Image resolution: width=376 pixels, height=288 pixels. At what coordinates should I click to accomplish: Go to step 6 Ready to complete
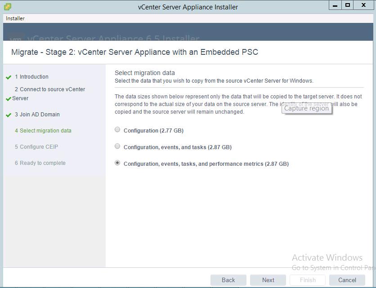tap(40, 163)
